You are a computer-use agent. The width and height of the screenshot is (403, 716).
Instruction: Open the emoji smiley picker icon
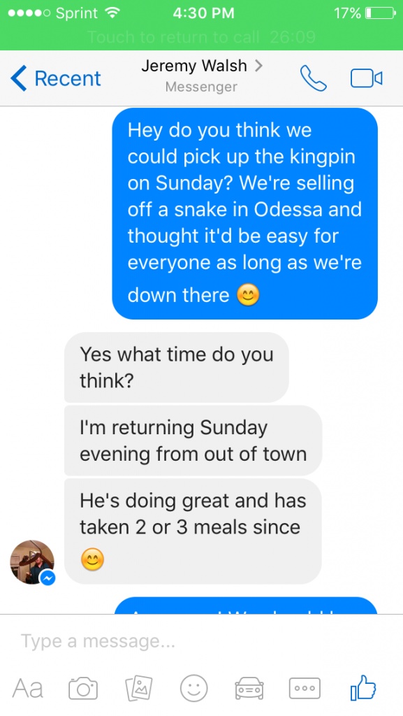(x=193, y=688)
